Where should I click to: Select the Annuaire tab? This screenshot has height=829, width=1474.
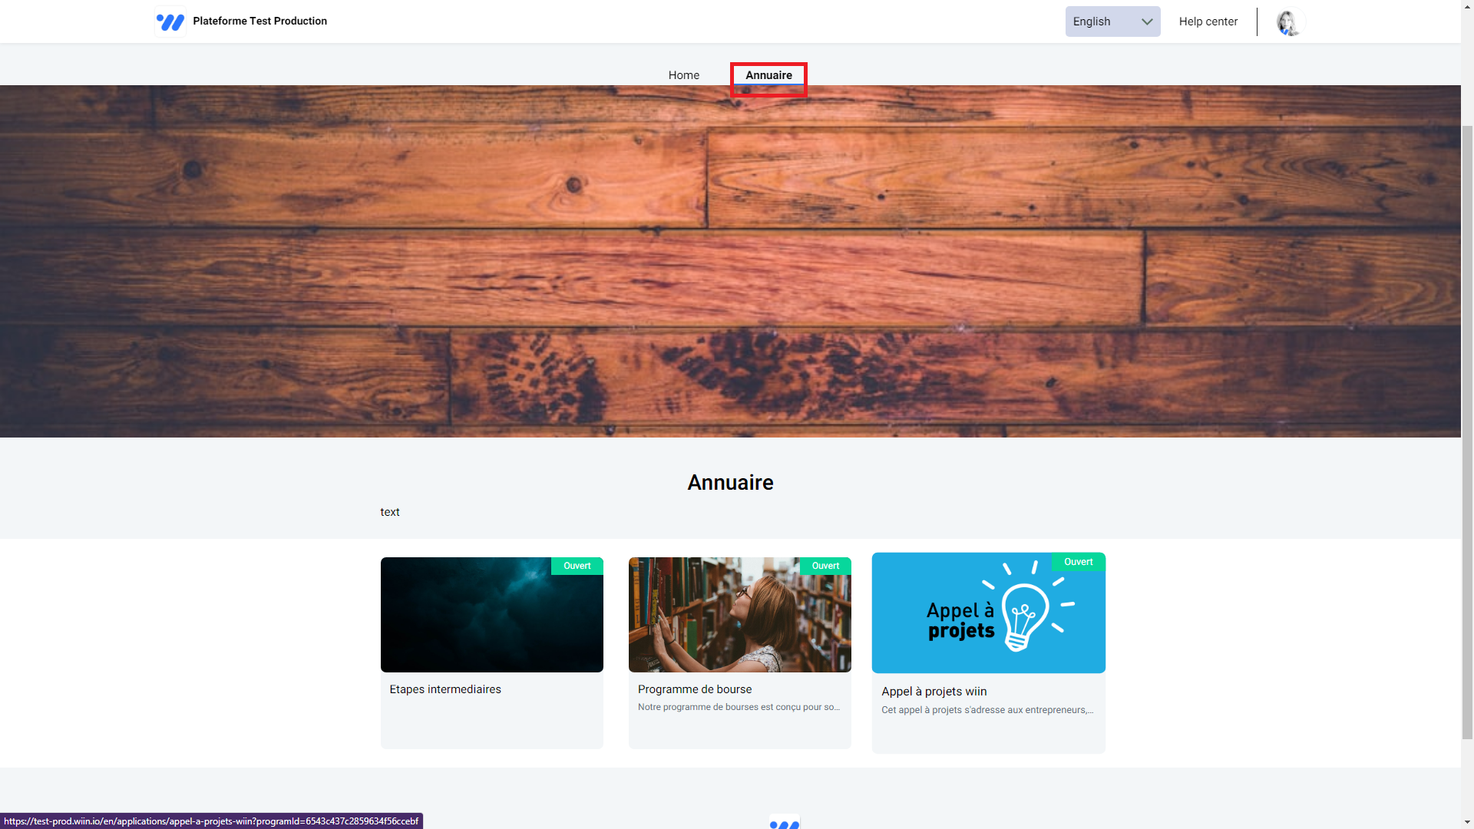pyautogui.click(x=768, y=75)
